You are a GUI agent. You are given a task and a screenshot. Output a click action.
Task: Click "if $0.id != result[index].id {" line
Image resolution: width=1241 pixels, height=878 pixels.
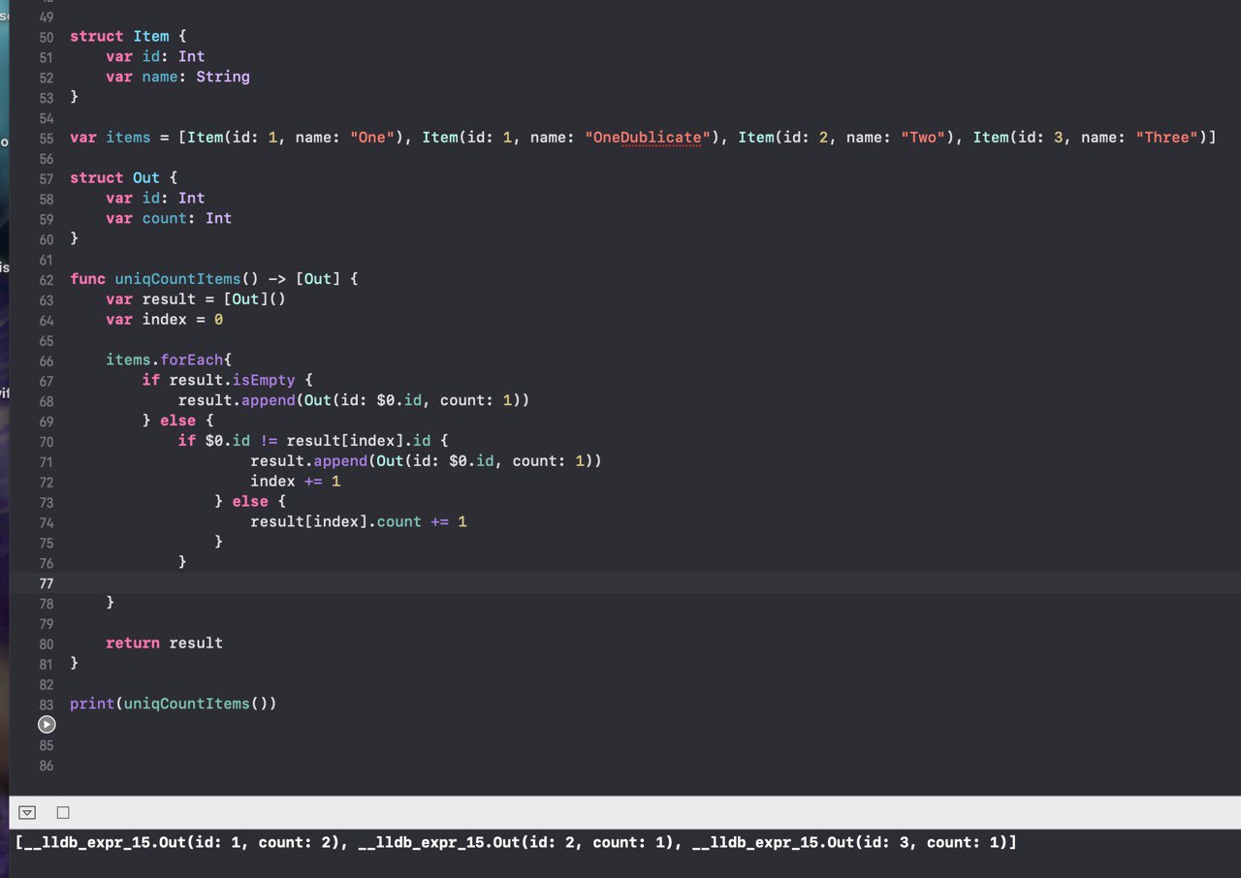click(x=313, y=441)
